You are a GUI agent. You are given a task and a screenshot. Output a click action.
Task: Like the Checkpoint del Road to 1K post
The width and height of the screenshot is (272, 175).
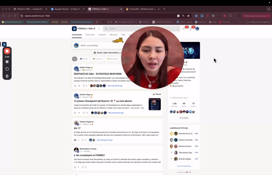tap(75, 113)
